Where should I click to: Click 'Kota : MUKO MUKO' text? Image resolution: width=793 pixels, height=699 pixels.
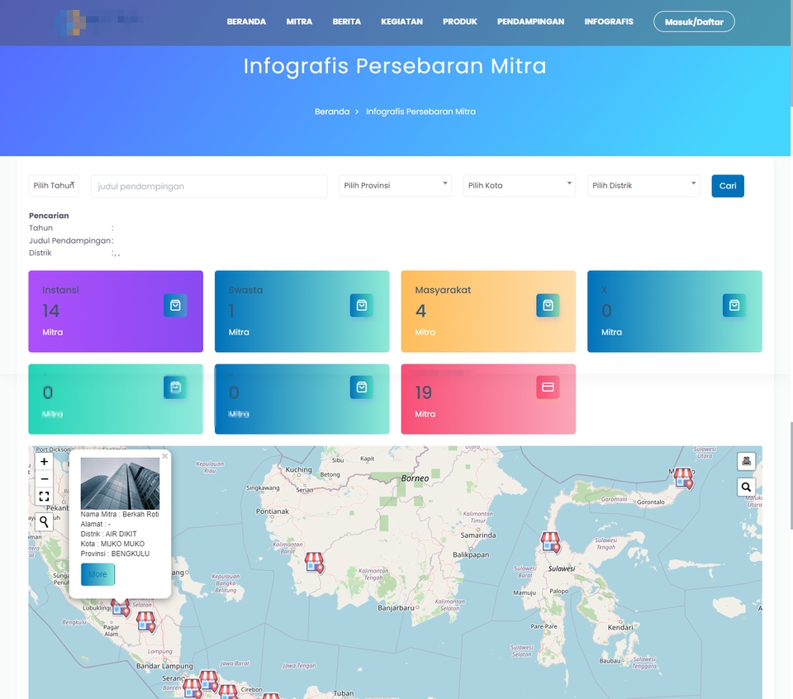tap(112, 544)
